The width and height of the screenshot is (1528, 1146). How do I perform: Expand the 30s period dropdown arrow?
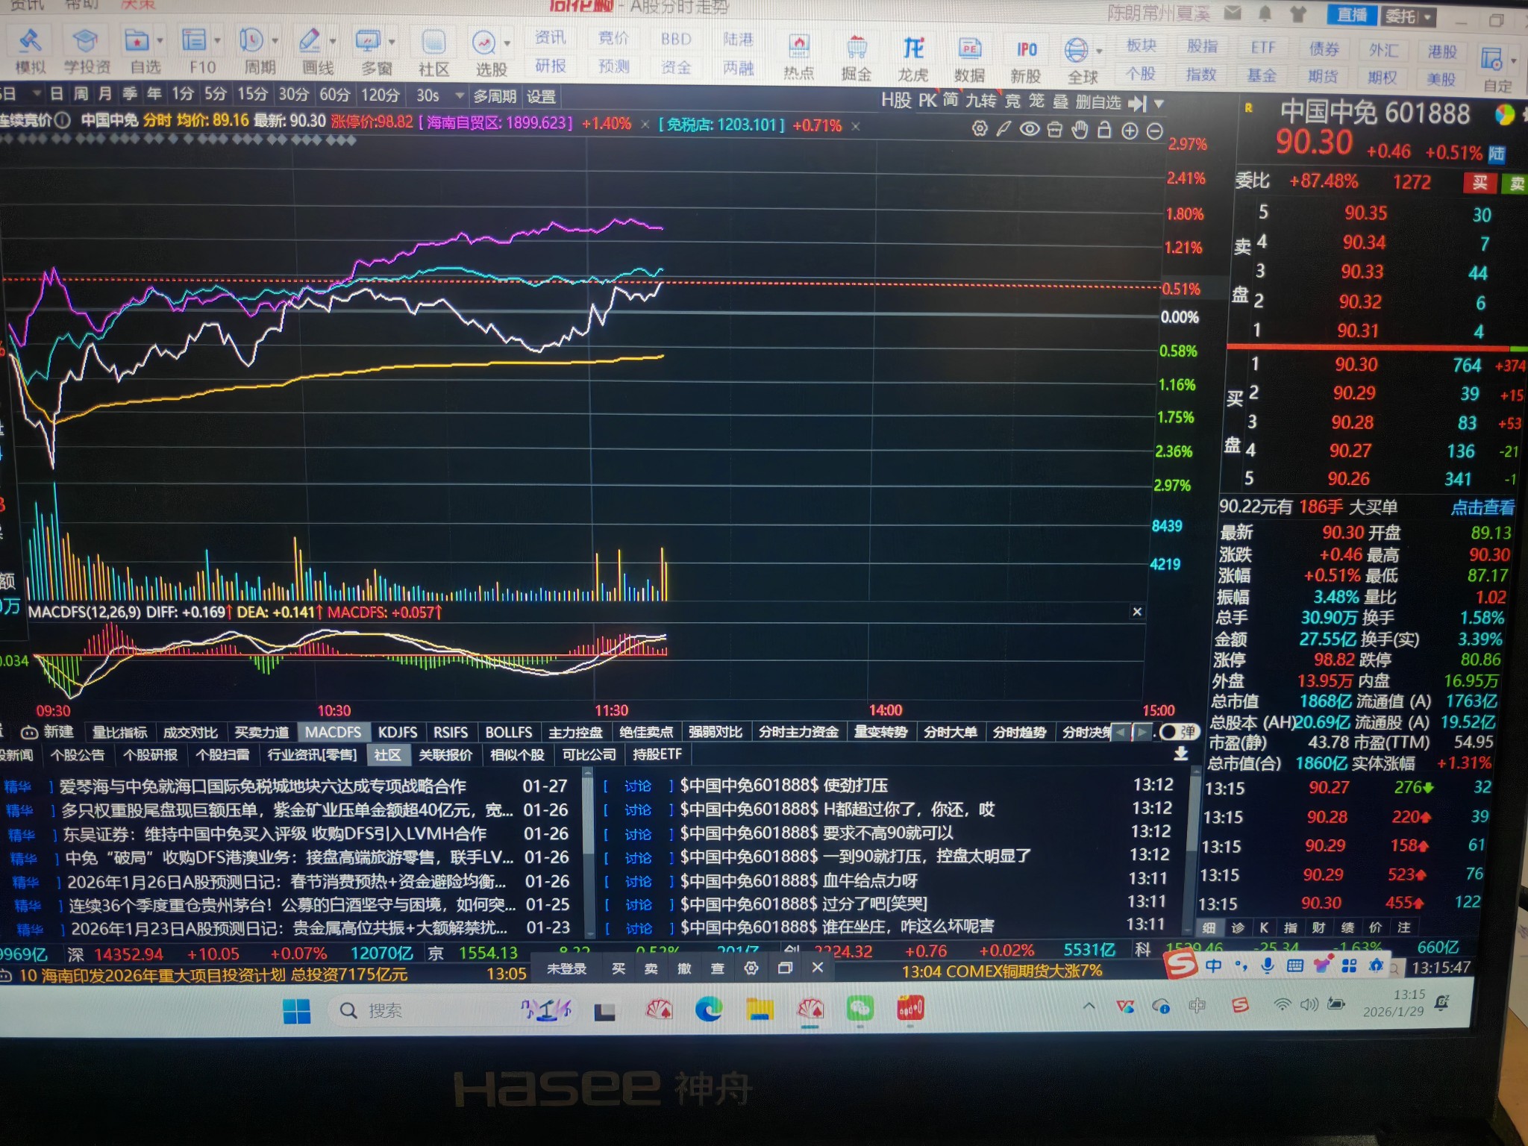tap(460, 95)
